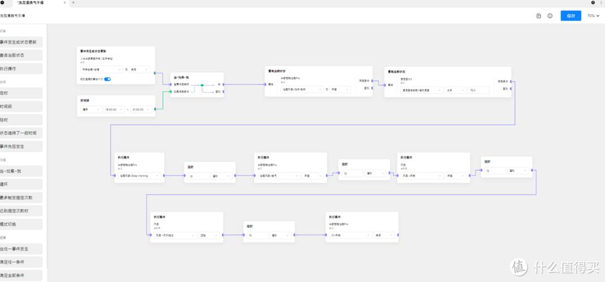Open the run log icon beside info

(x=539, y=16)
